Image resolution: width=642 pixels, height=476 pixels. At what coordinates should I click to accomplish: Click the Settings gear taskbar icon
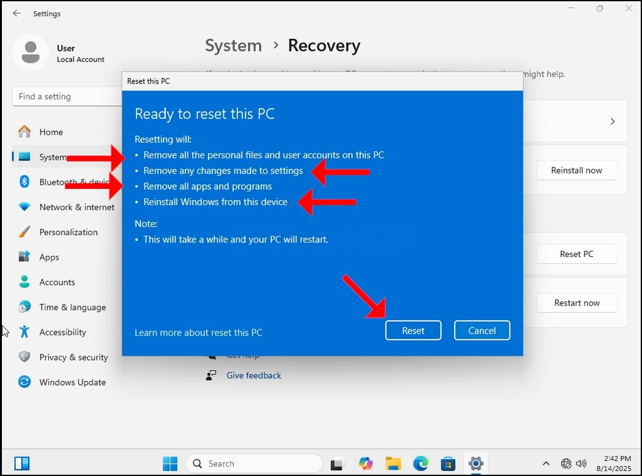(x=476, y=464)
